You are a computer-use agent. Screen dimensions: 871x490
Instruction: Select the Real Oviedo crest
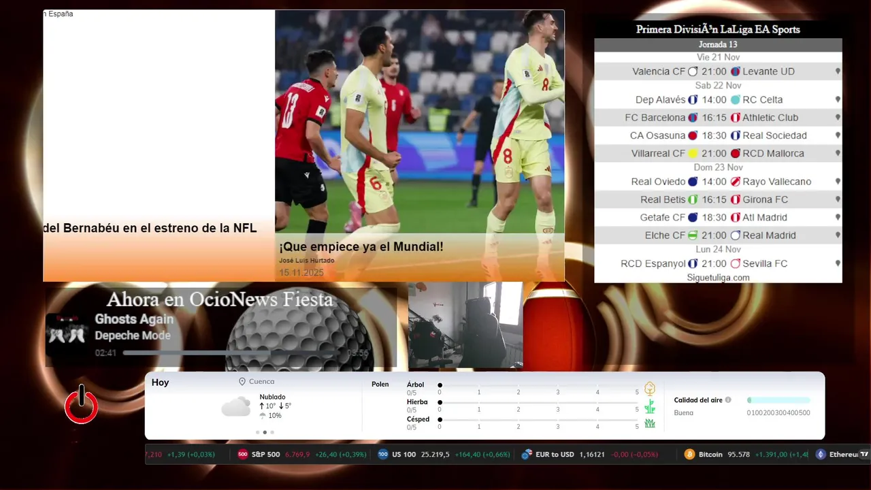tap(693, 182)
